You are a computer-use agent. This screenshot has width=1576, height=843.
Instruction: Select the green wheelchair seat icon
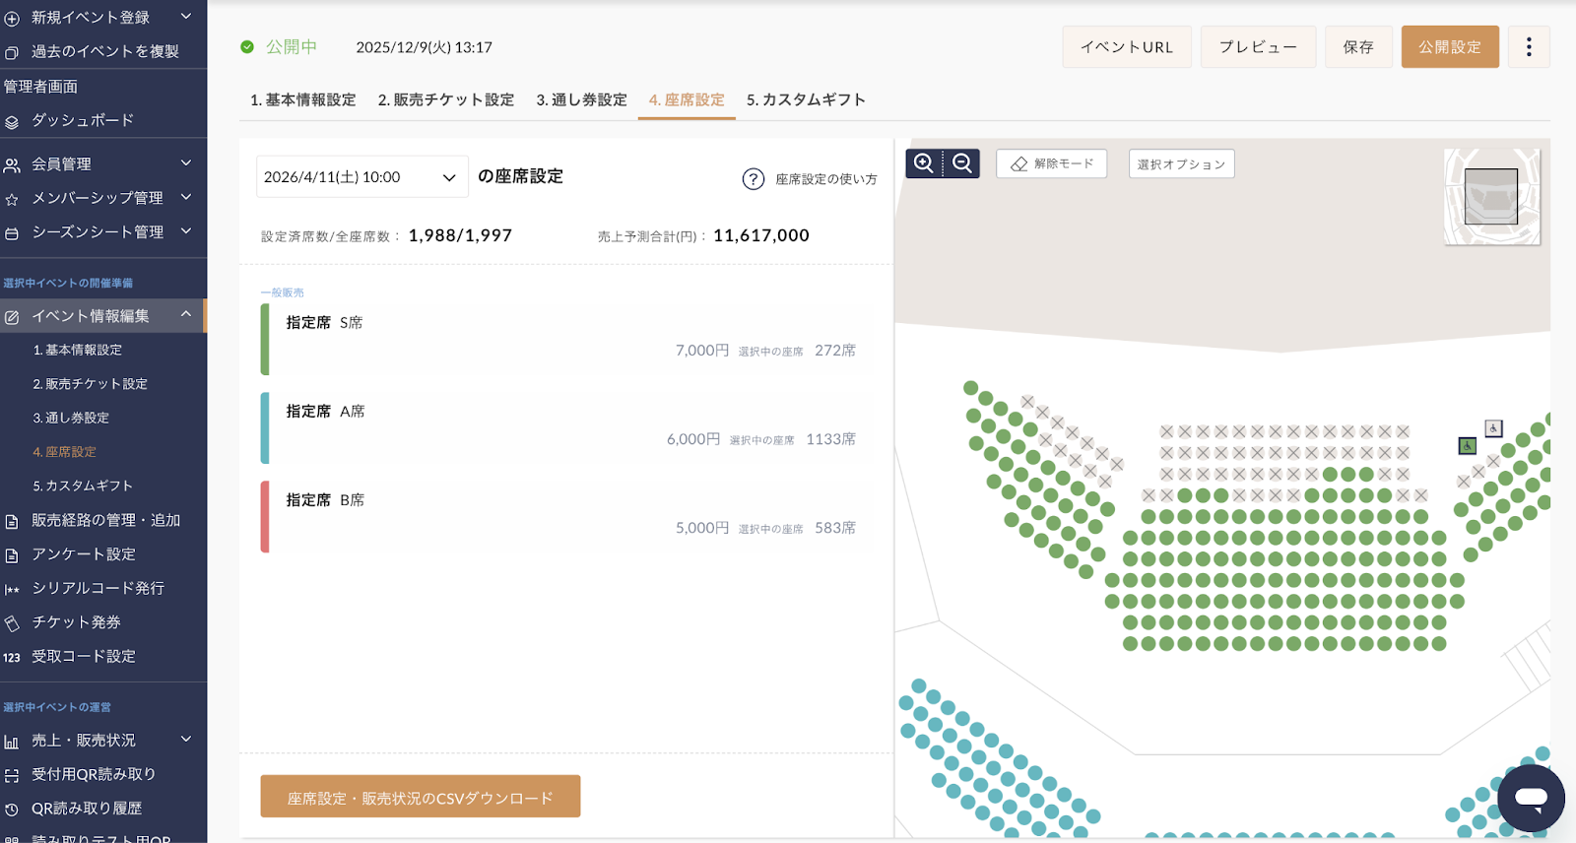tap(1467, 446)
